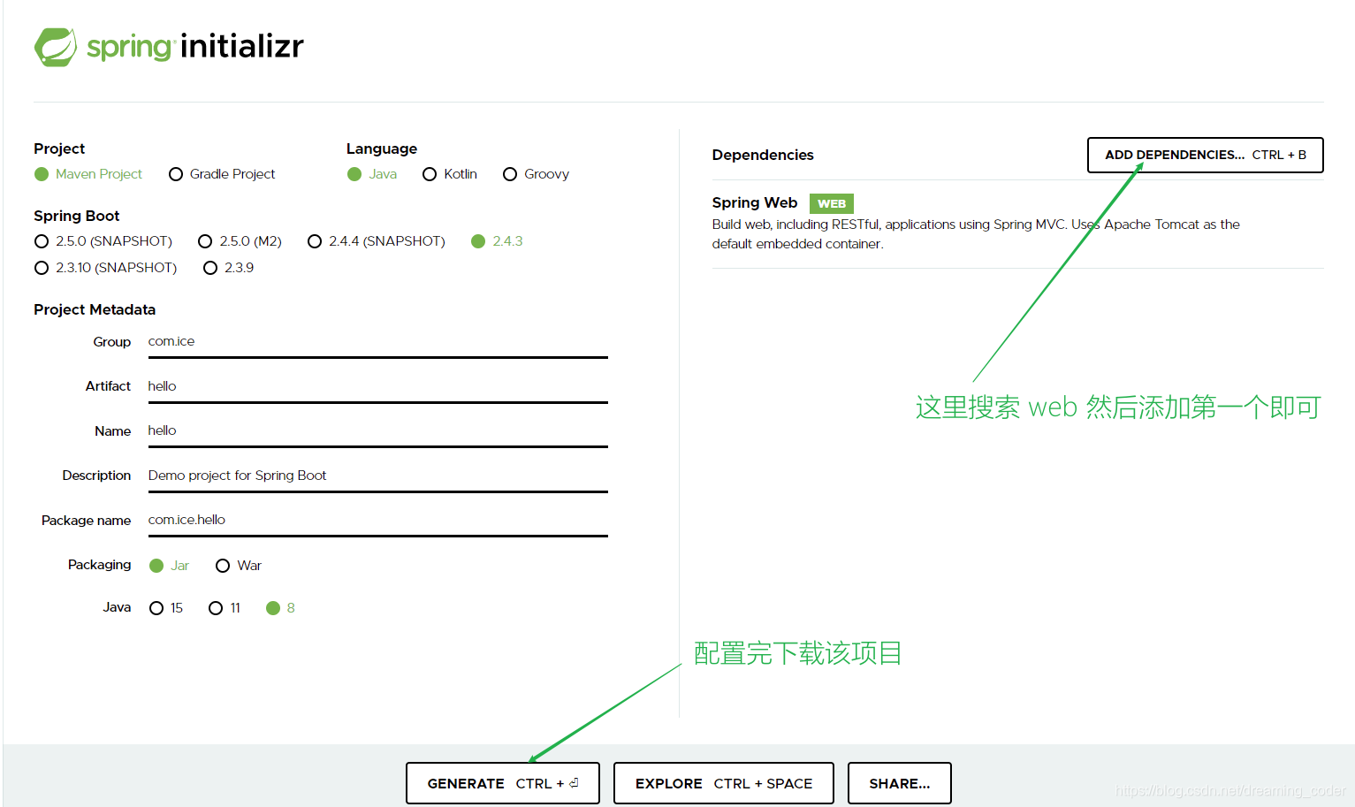Select Java as the language

pyautogui.click(x=372, y=174)
